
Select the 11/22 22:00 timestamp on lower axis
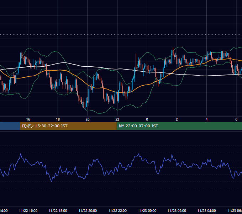[117, 211]
